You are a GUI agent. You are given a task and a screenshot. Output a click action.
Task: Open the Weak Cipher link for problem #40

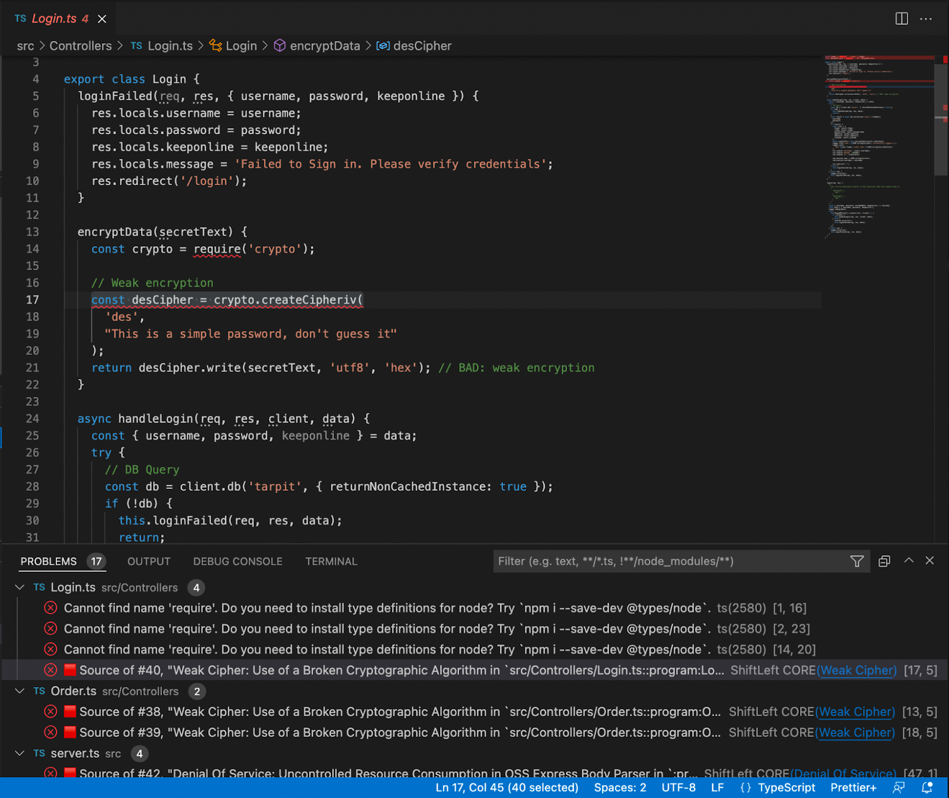pos(858,670)
